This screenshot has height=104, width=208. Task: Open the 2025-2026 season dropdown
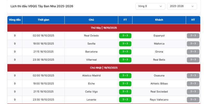pos(182,6)
